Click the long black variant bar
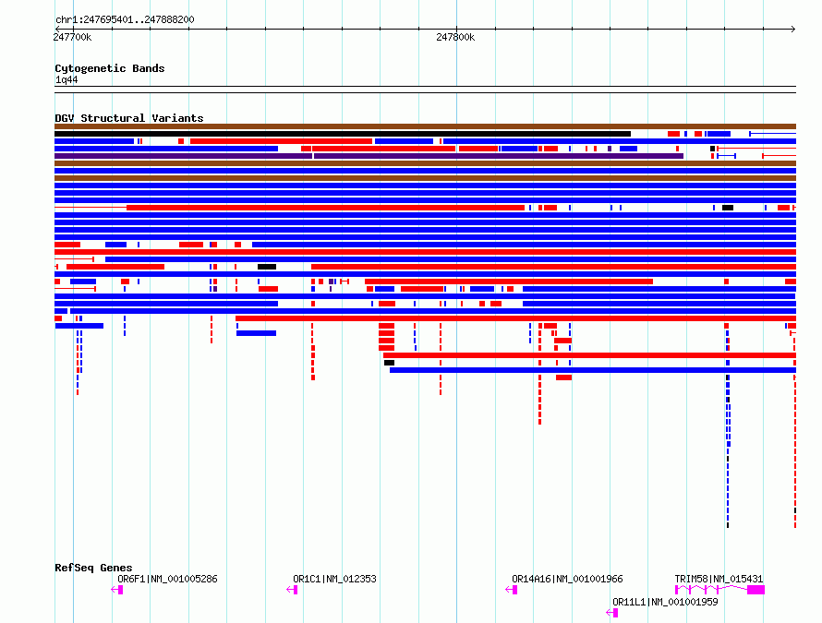Screen dimensions: 822x623 click(x=343, y=134)
